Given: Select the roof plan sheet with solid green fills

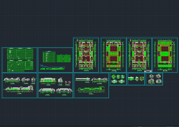Looking at the screenshot, I should [165, 55].
